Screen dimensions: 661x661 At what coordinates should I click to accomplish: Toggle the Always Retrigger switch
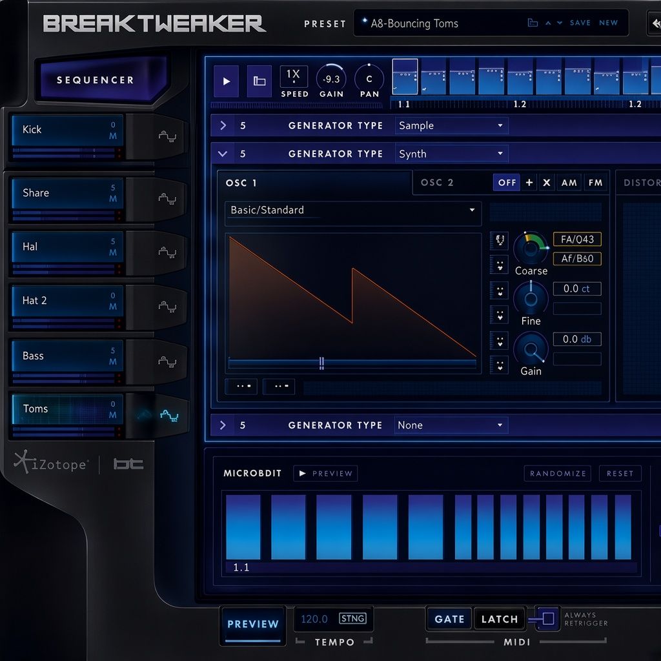click(547, 619)
